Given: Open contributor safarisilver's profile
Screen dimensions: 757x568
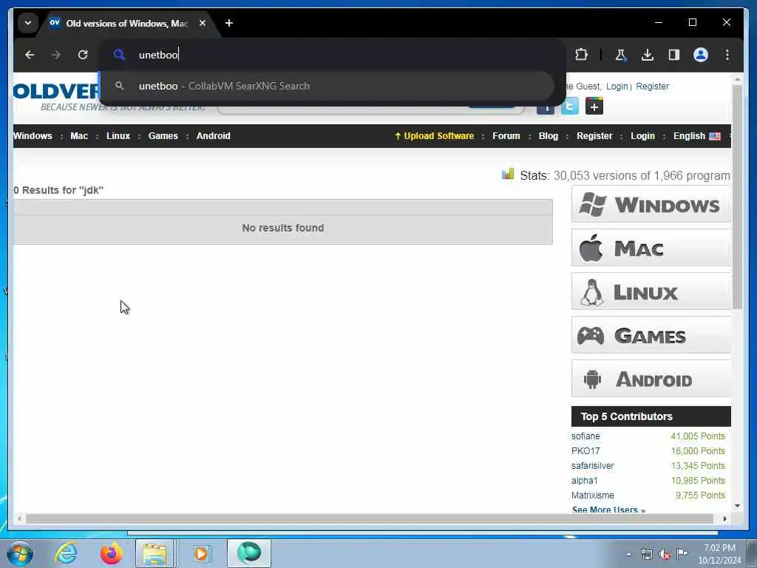Looking at the screenshot, I should pyautogui.click(x=592, y=466).
